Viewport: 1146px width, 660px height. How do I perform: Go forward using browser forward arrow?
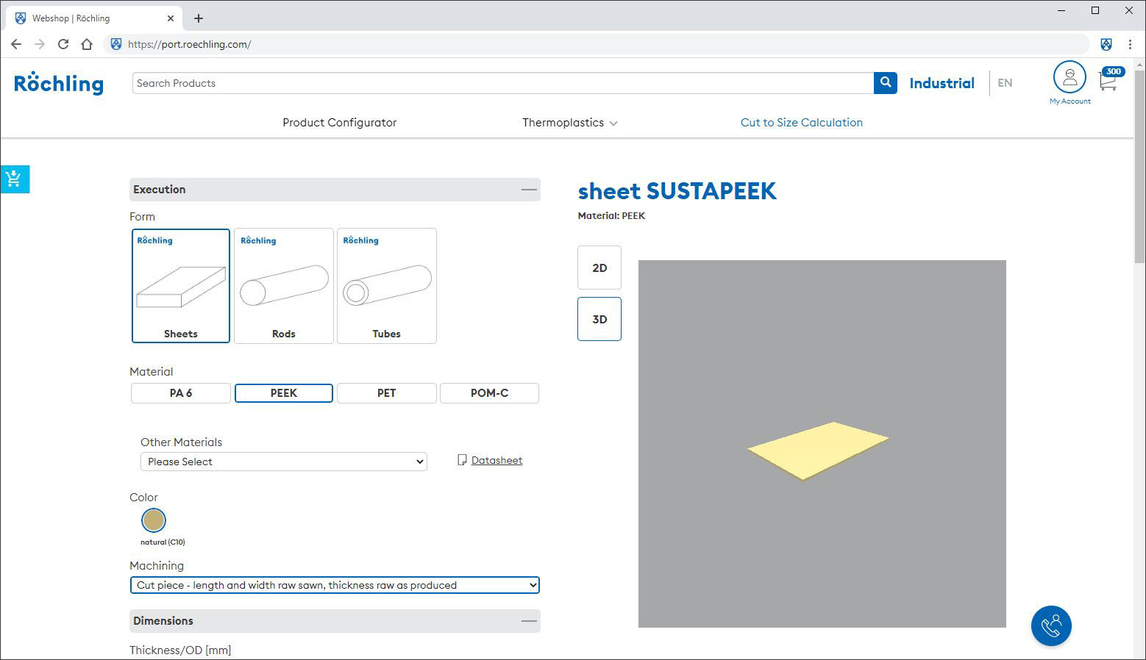(x=40, y=44)
